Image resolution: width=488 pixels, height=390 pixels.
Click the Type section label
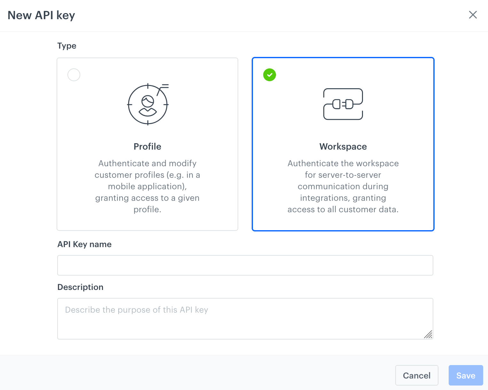[67, 46]
